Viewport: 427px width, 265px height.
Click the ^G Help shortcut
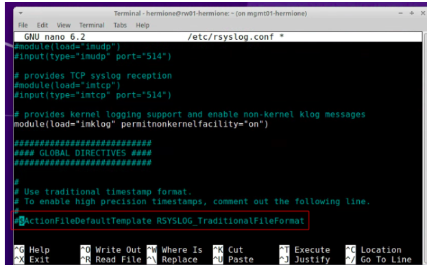32,249
